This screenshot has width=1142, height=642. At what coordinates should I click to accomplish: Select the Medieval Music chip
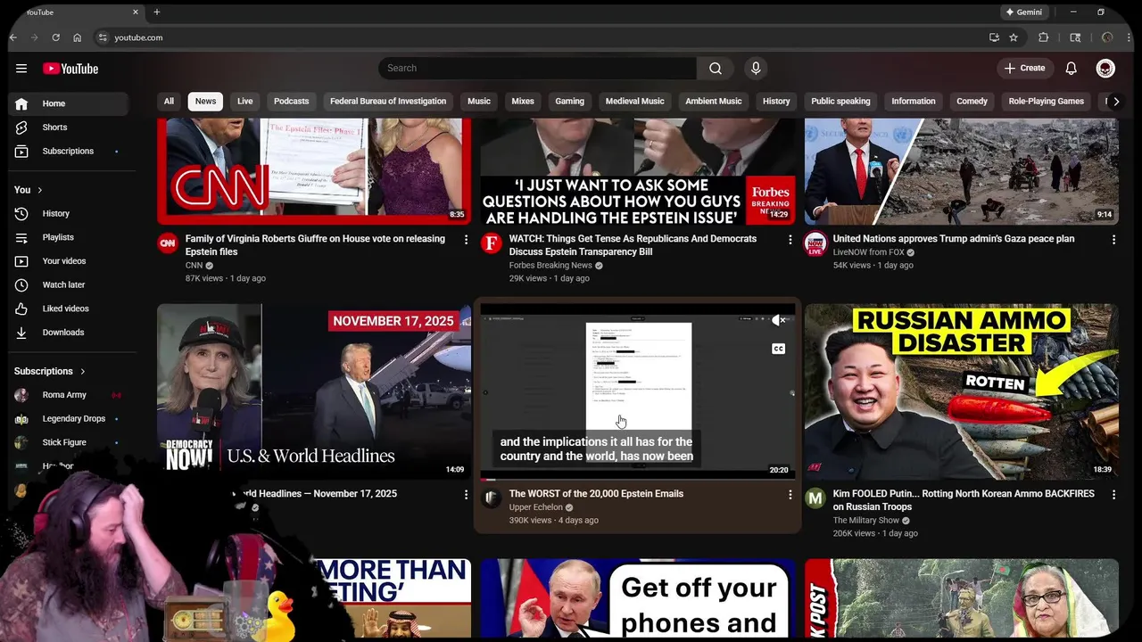[634, 102]
